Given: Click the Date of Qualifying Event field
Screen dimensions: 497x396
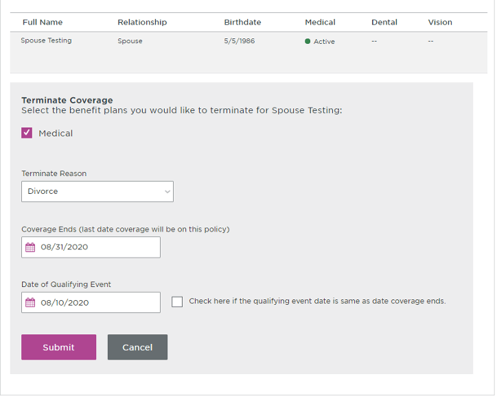Looking at the screenshot, I should point(91,302).
